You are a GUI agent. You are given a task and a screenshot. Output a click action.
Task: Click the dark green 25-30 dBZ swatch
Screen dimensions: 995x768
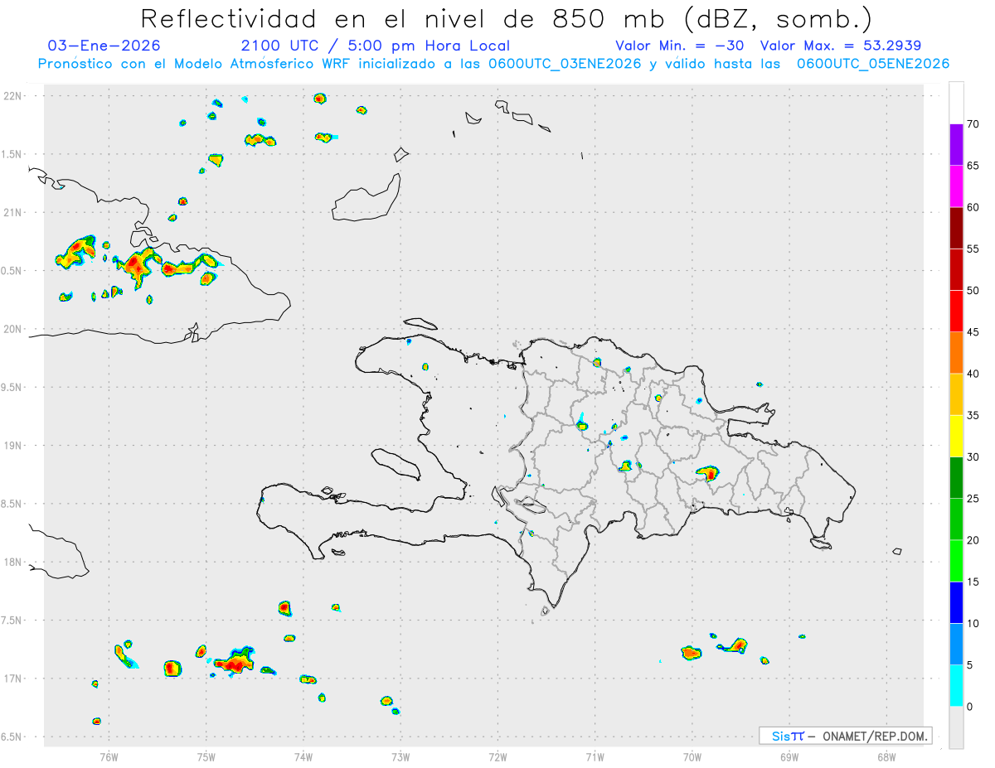956,478
